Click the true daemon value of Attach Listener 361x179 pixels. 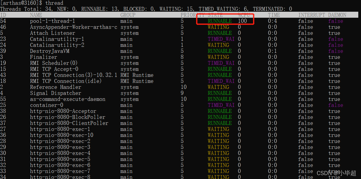point(334,33)
